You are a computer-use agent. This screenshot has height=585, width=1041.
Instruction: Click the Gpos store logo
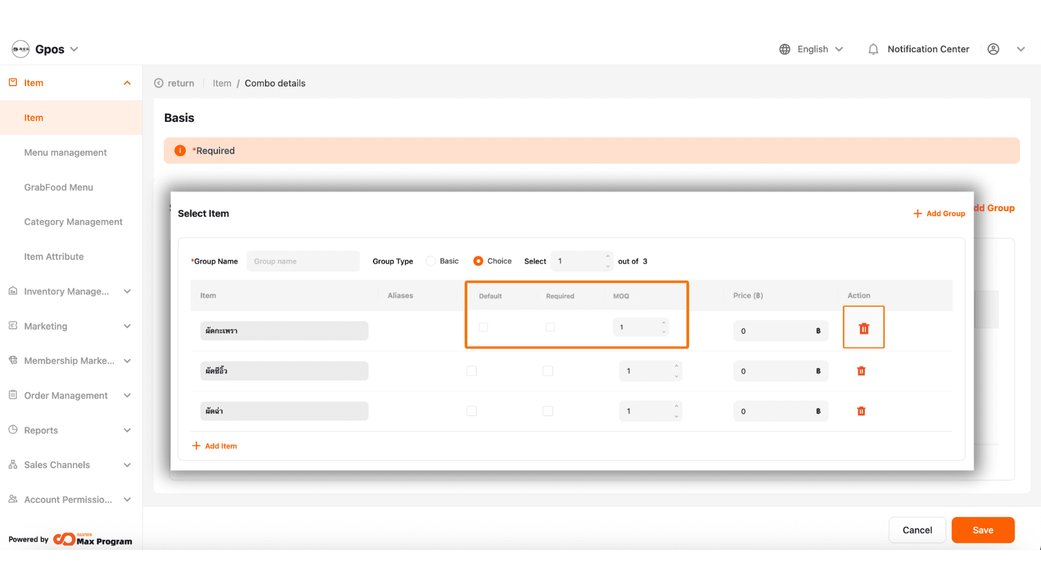point(21,49)
